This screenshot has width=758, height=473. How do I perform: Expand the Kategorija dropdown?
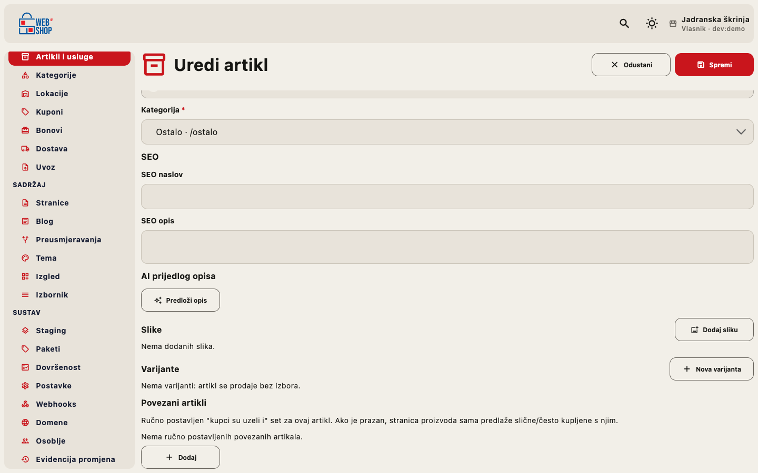tap(447, 132)
